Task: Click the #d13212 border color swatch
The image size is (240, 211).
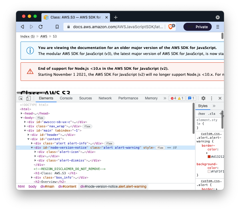Action: (209, 157)
